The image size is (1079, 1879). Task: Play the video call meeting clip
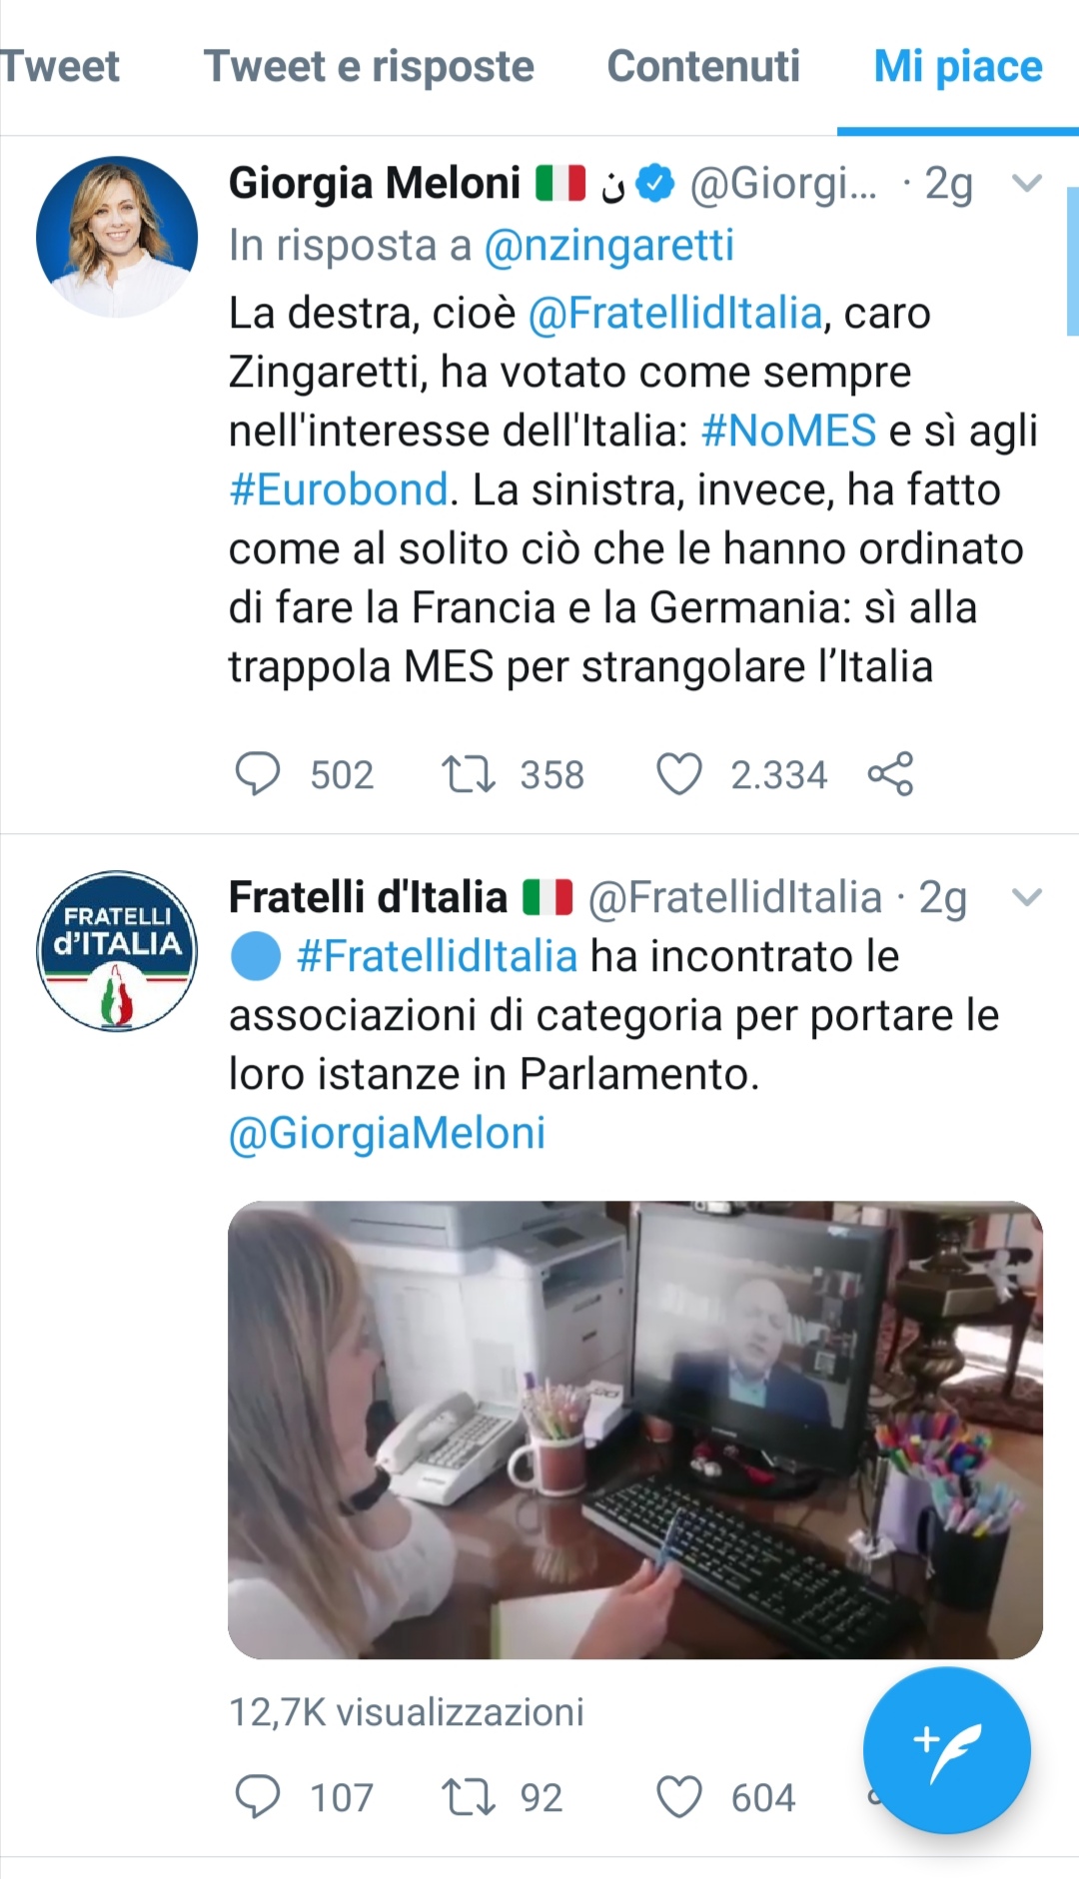tap(635, 1429)
